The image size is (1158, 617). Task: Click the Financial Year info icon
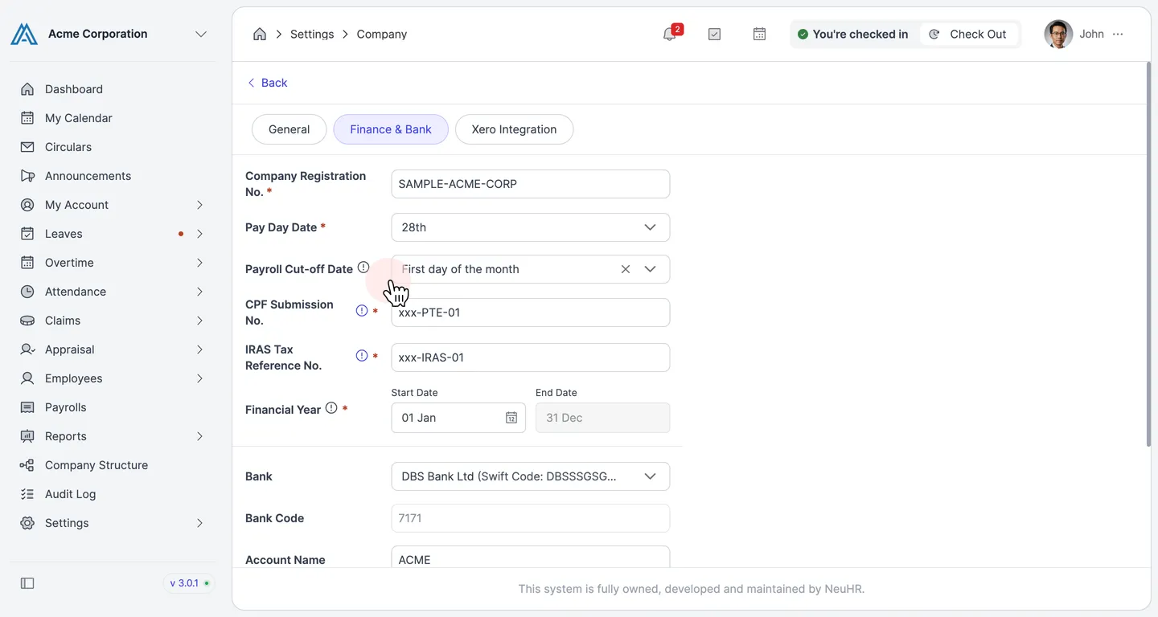click(331, 408)
